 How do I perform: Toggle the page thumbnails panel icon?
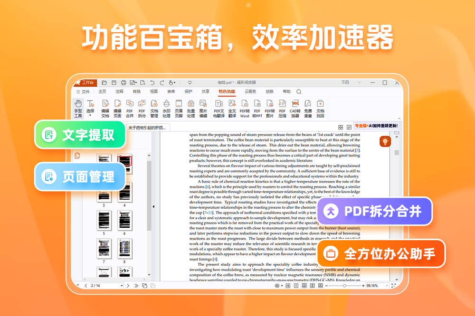[77, 156]
